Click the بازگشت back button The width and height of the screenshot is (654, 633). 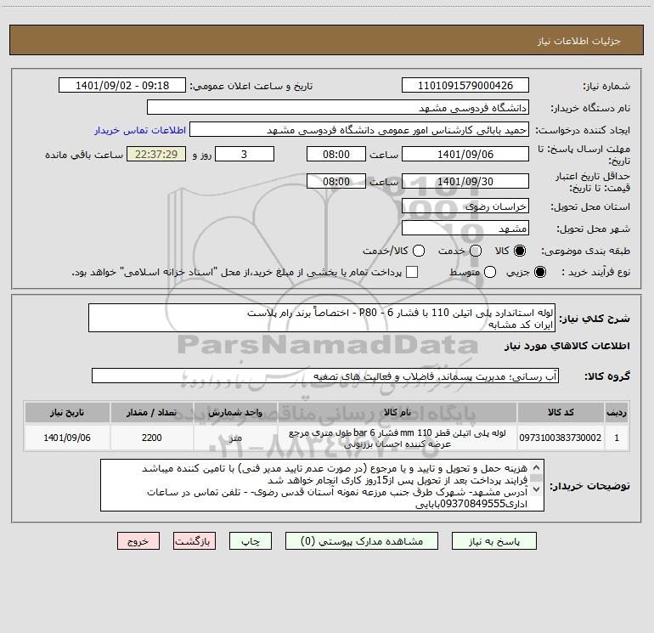coord(195,541)
